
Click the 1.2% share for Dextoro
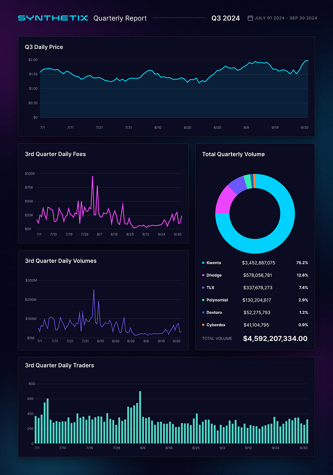click(x=303, y=312)
